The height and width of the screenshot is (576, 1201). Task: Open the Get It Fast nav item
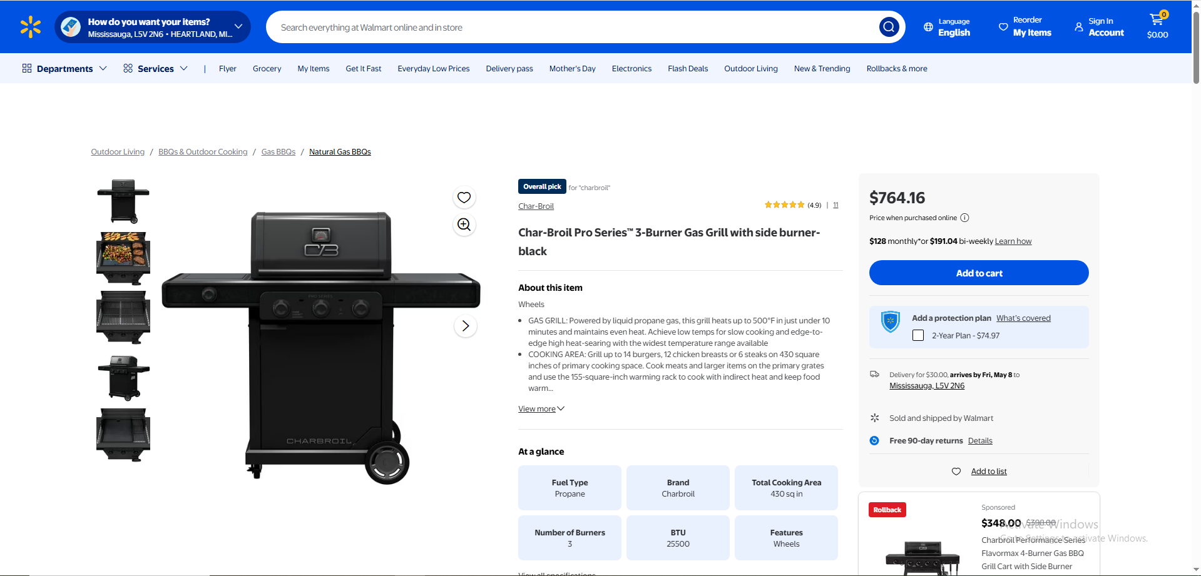click(x=364, y=69)
